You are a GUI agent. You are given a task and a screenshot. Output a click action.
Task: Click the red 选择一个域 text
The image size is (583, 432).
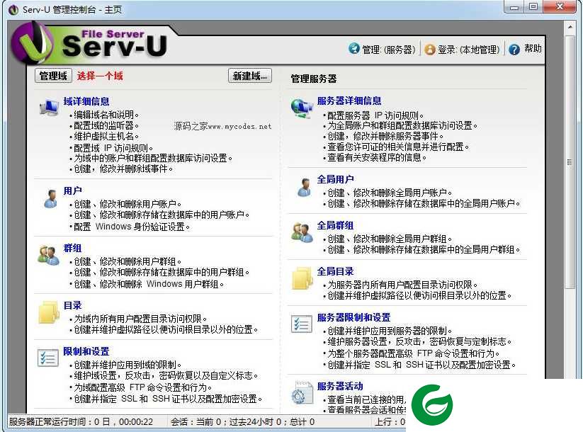pos(100,76)
